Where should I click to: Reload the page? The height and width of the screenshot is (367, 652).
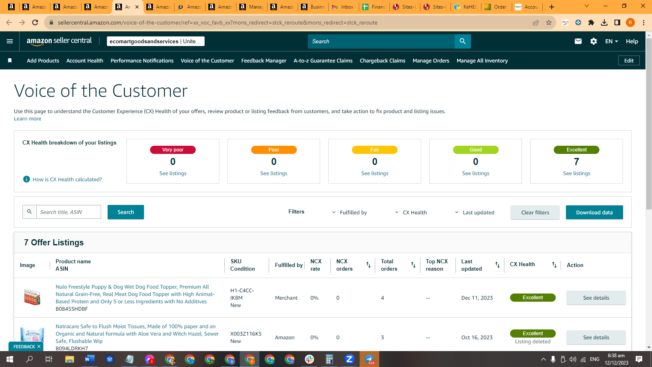35,22
